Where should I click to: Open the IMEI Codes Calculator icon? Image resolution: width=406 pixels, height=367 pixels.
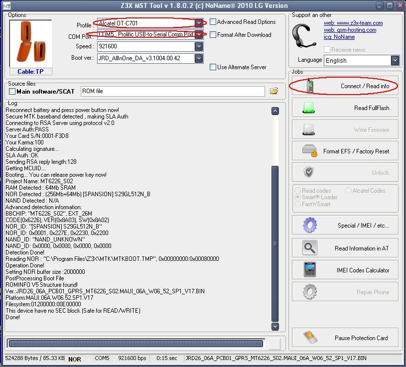coord(309,270)
